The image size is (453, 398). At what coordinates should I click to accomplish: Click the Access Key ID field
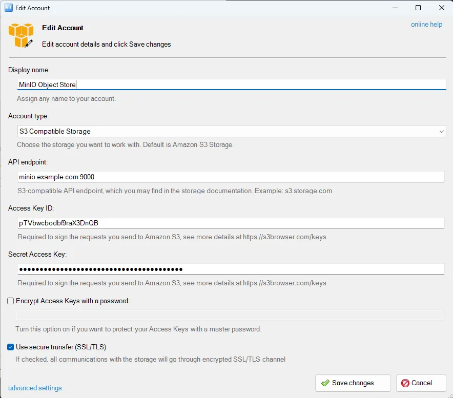coord(231,223)
